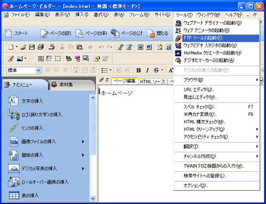The image size is (266, 204).
Task: Expand the 画像ファイルの挿入 submenu arrow
Action: coord(83,141)
